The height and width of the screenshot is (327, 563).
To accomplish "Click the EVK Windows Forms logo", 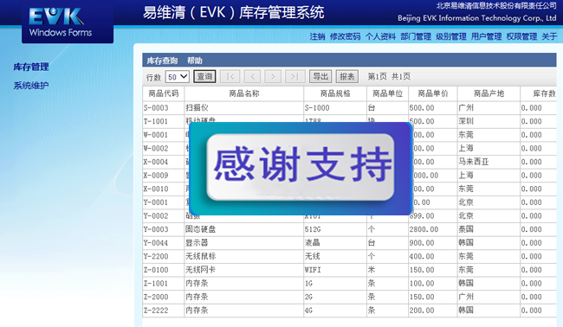I will [61, 22].
